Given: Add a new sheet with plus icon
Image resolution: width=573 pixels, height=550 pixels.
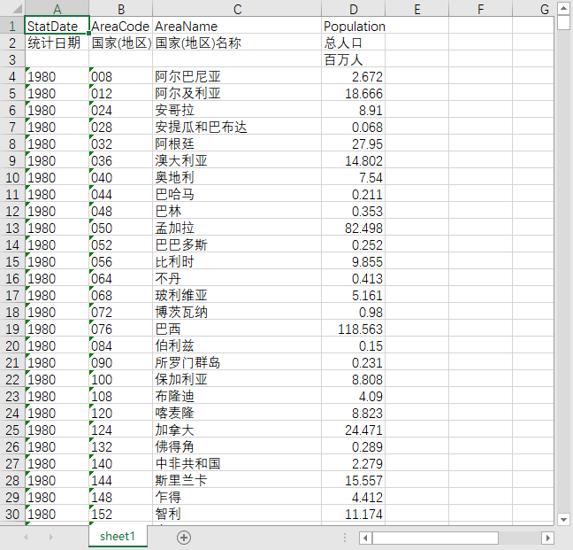Looking at the screenshot, I should pyautogui.click(x=184, y=538).
